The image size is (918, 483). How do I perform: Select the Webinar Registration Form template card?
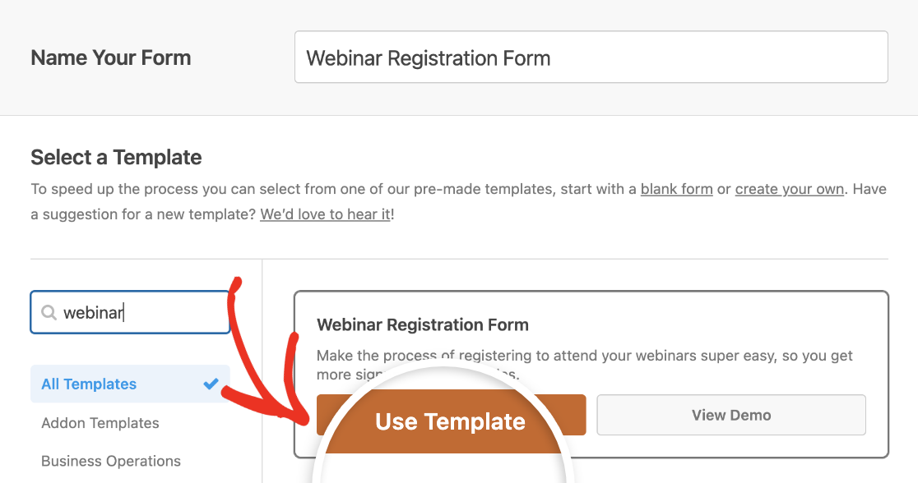(591, 375)
